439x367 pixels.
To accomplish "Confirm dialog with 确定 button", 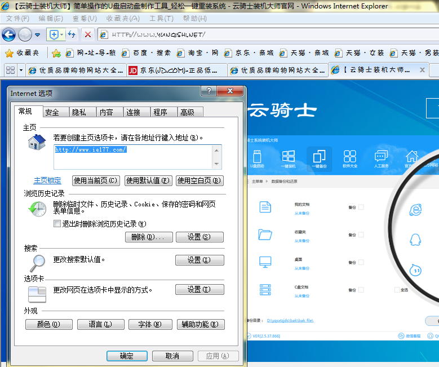I will tap(127, 356).
